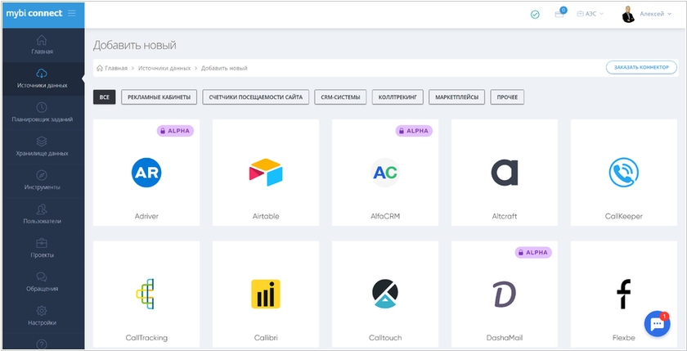The width and height of the screenshot is (687, 351).
Task: Filter by СЧЕТЧИКИ ПОСЕЩАЕМОСТИ САЙТА tab
Action: pos(256,97)
